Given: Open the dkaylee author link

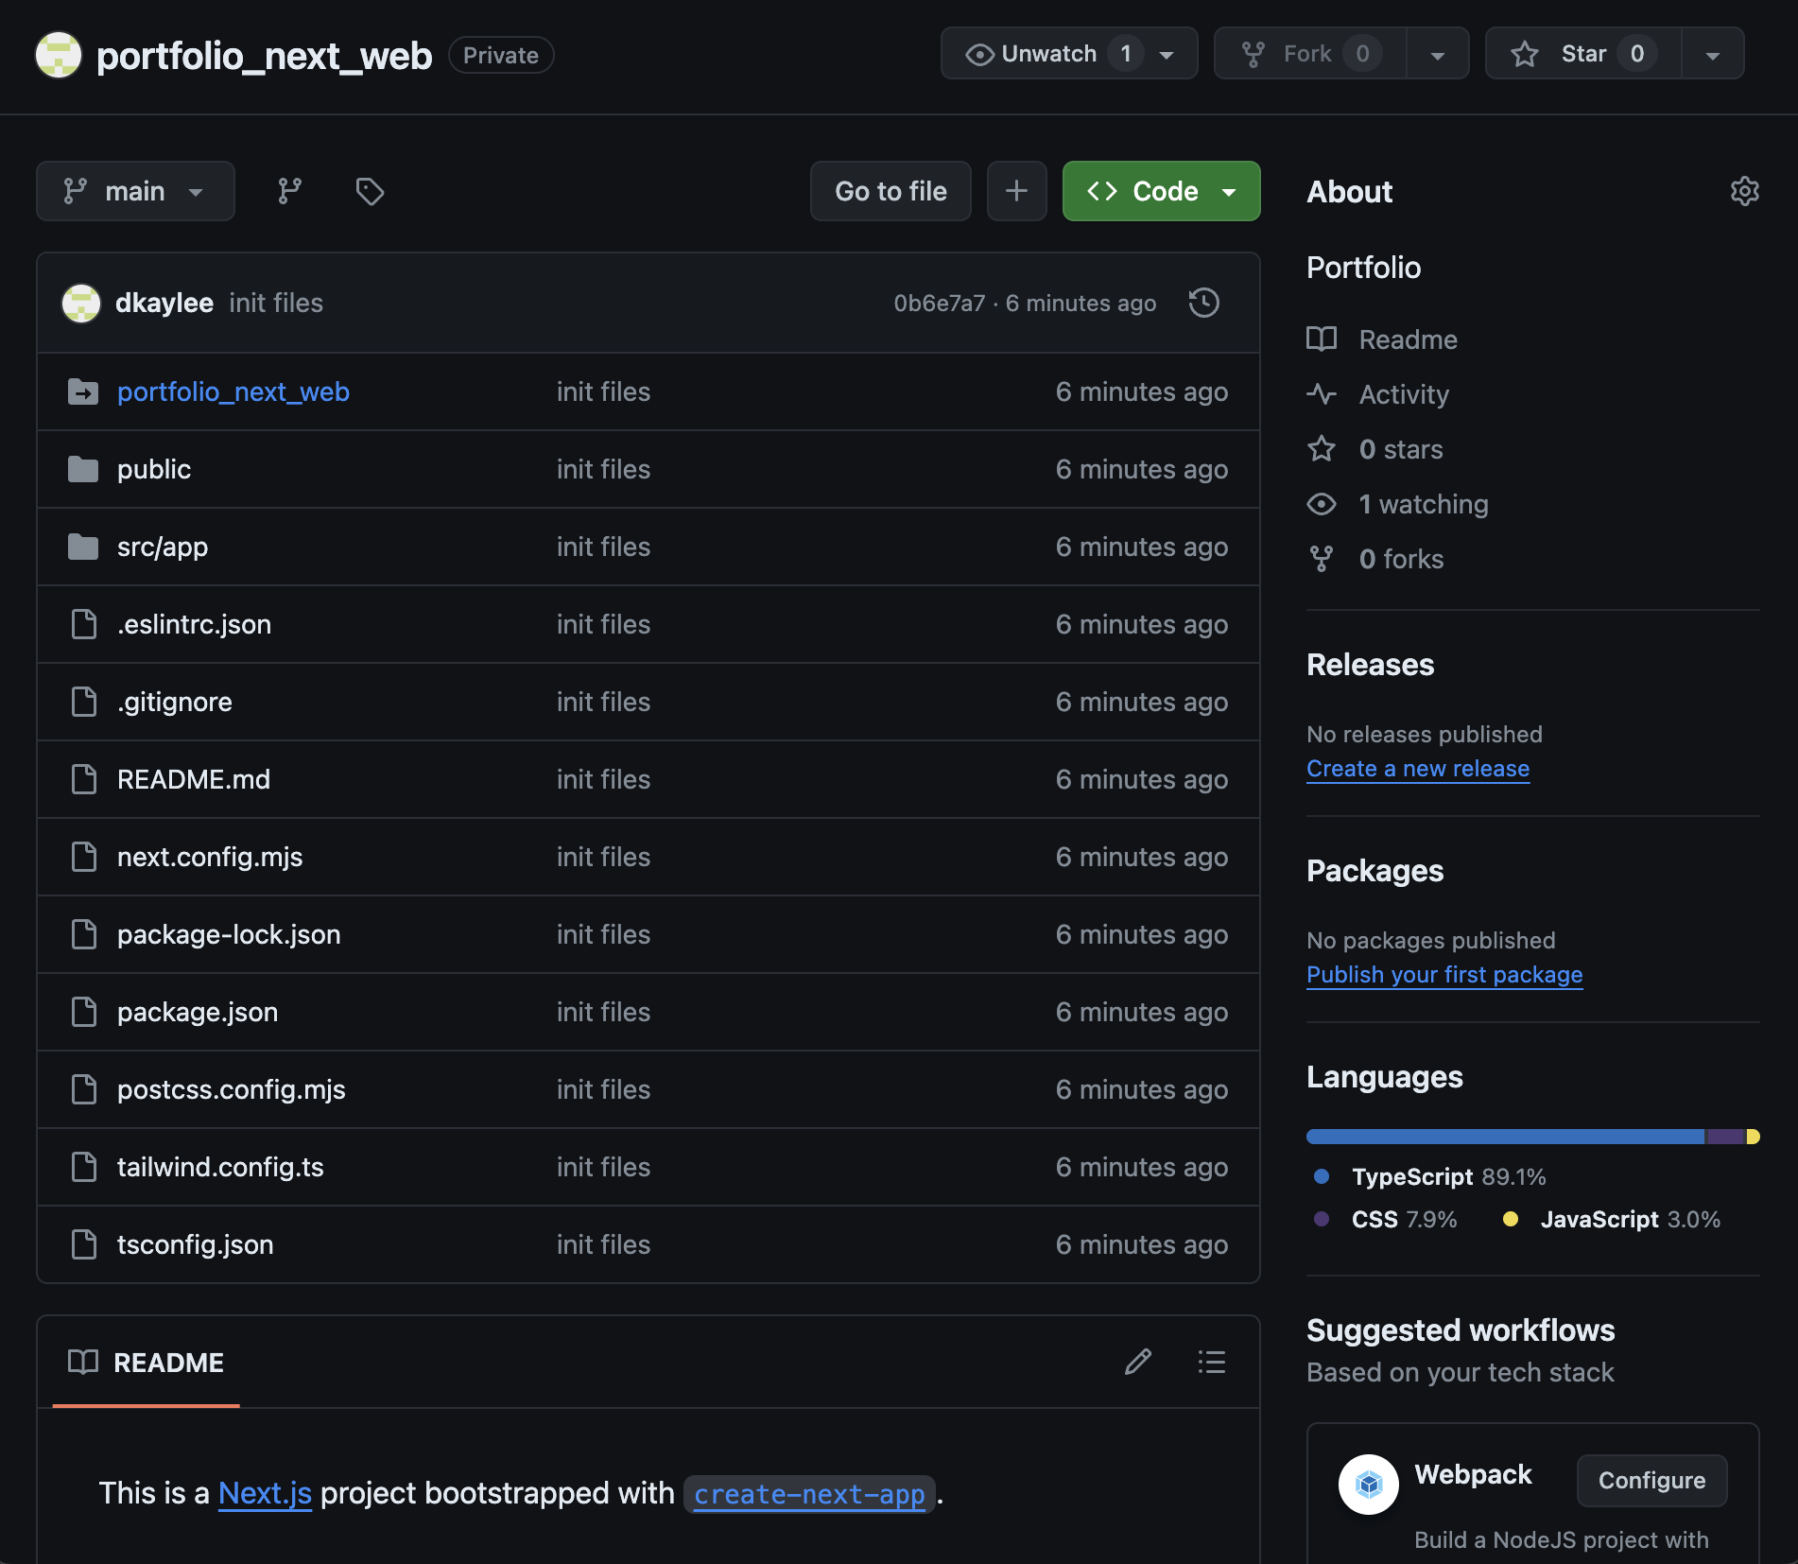Looking at the screenshot, I should coord(164,303).
